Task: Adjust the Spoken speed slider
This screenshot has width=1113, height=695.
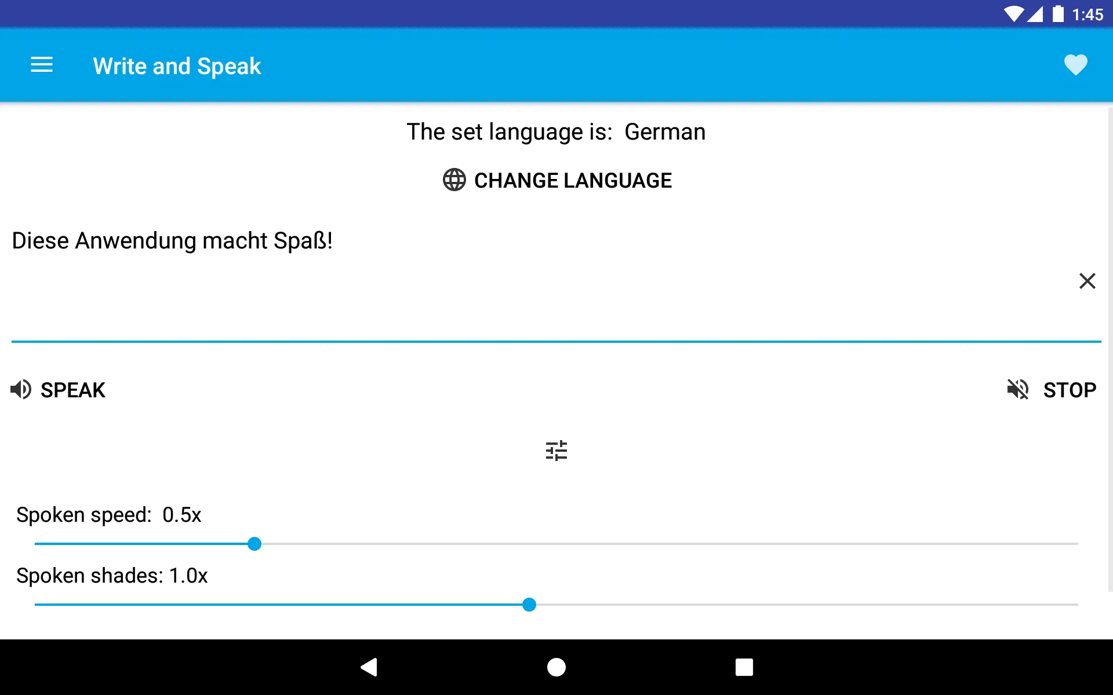Action: (x=255, y=544)
